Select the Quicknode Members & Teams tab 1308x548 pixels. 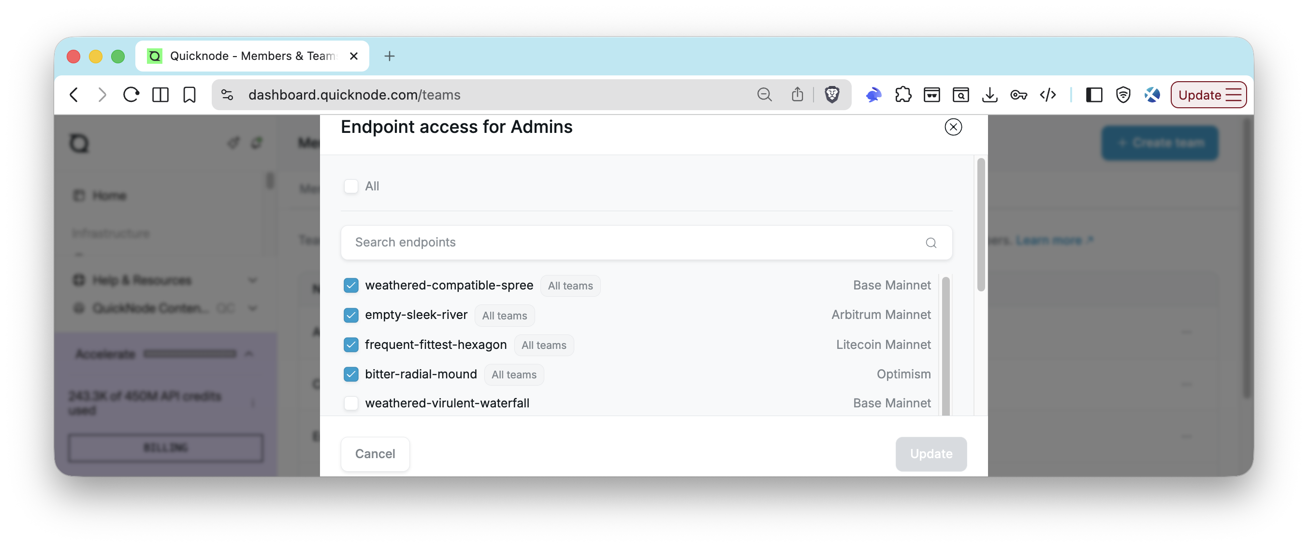252,56
